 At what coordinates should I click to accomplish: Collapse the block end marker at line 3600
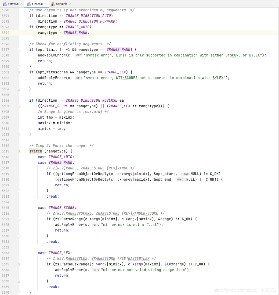19,67
